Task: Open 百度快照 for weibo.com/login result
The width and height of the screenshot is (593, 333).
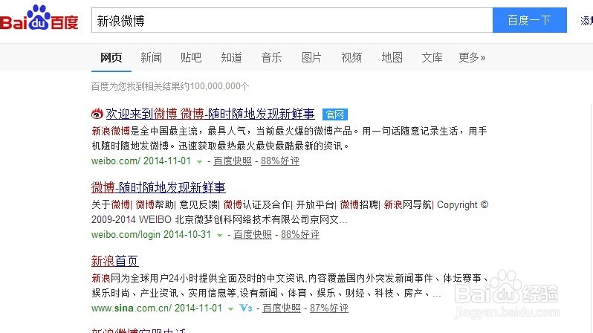Action: (253, 235)
